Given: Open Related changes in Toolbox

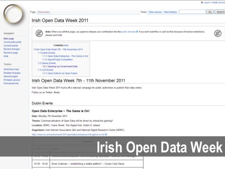Looking at the screenshot, I should click(x=12, y=73).
